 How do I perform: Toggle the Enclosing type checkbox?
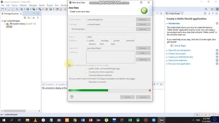click(70, 29)
